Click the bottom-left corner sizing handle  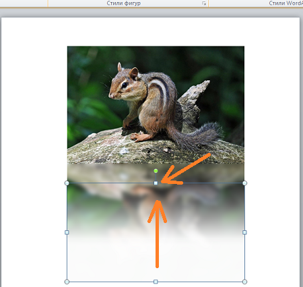(x=67, y=282)
